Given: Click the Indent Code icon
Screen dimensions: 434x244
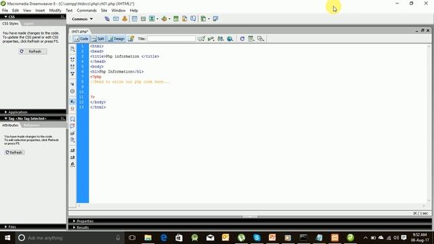Looking at the screenshot, I should tap(73, 150).
